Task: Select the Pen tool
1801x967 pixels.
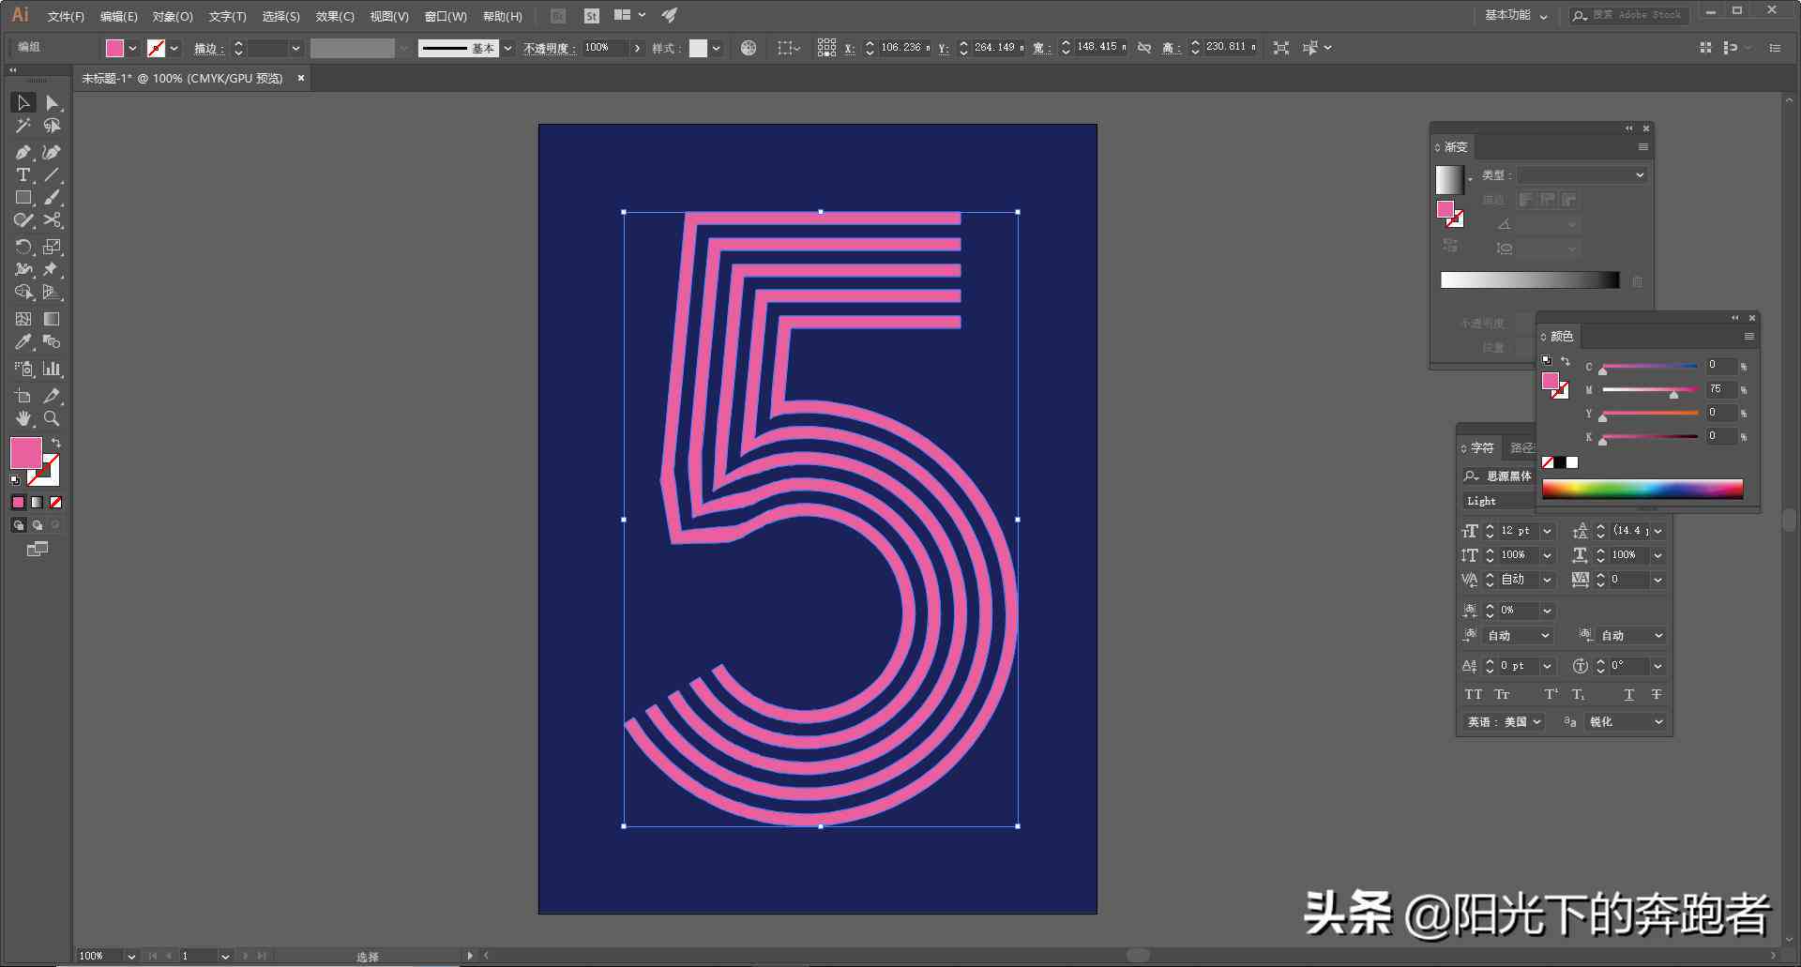Action: [23, 152]
